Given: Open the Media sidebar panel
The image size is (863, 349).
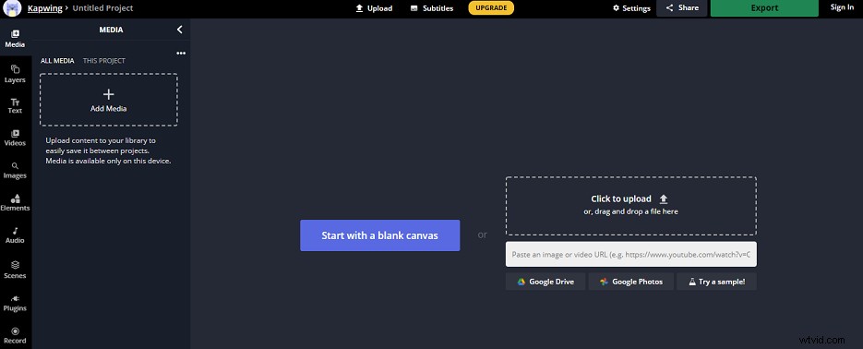Looking at the screenshot, I should [15, 39].
